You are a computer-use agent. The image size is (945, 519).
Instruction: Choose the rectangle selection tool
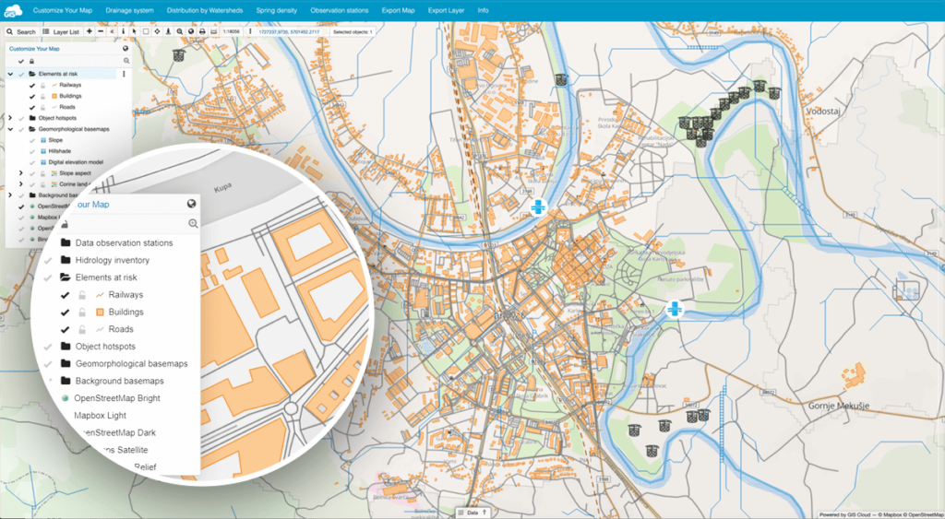tap(145, 31)
